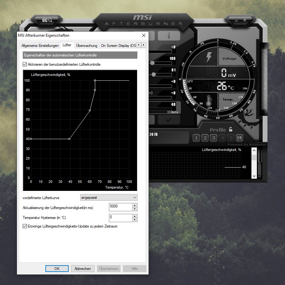Click the temp limit slider knob at 81
The width and height of the screenshot is (285, 285).
pyautogui.click(x=154, y=75)
